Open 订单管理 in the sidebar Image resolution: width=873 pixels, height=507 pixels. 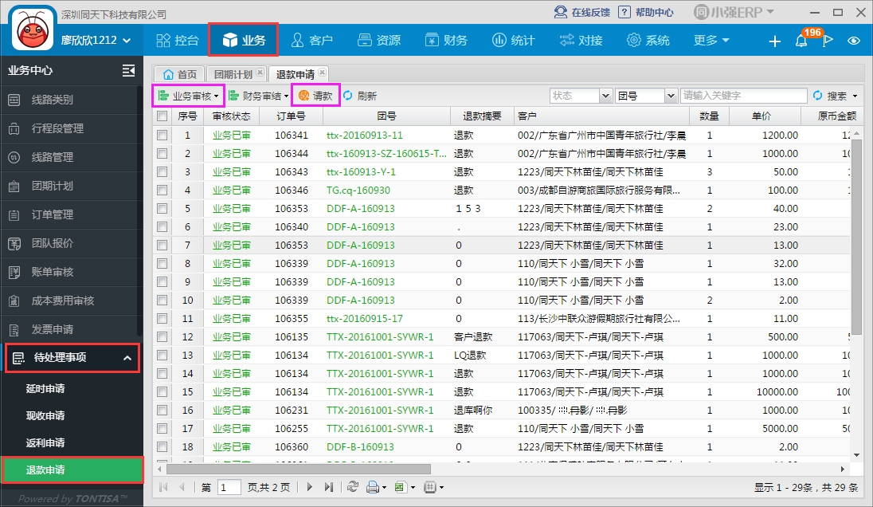(x=71, y=214)
